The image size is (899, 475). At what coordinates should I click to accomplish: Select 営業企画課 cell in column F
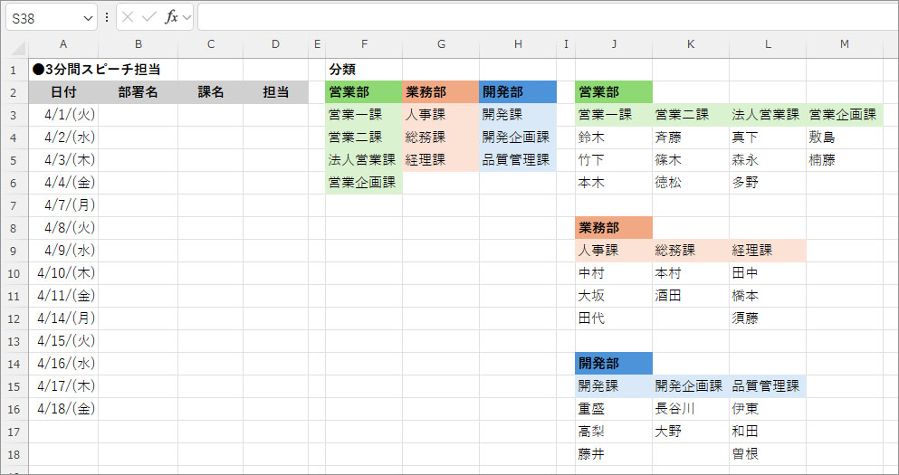point(364,183)
